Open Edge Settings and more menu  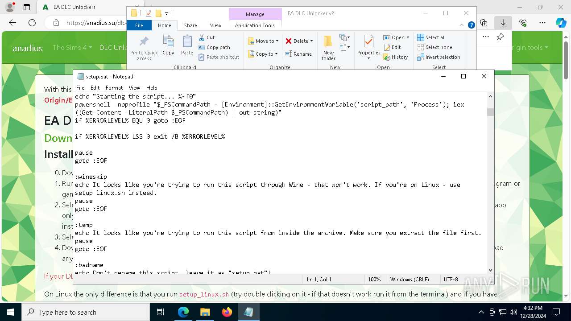(x=542, y=22)
